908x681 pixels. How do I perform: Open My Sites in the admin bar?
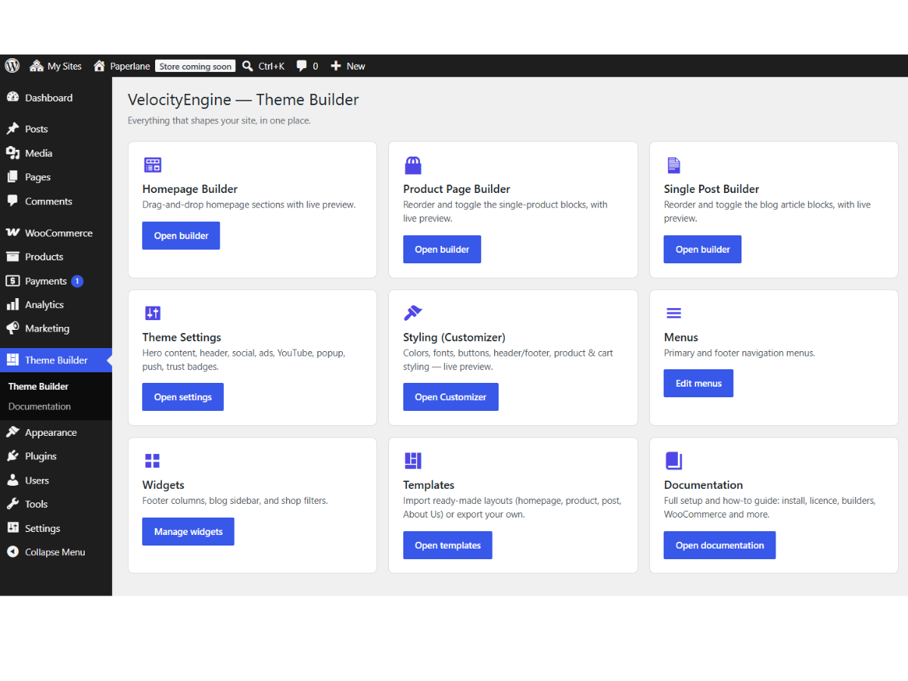point(55,66)
